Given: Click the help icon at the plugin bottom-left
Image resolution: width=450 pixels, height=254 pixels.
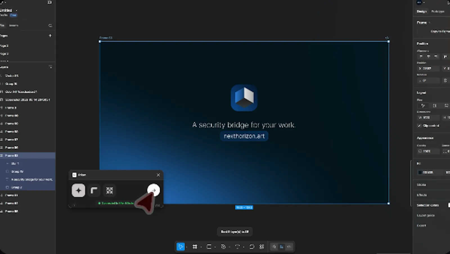Looking at the screenshot, I should [x=74, y=205].
